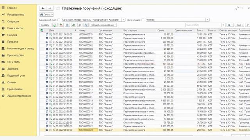
Task: Click the Создать button
Action: tap(45, 25)
